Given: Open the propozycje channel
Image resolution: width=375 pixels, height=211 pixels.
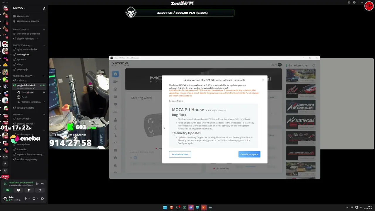Looking at the screenshot, I should coord(23,69).
